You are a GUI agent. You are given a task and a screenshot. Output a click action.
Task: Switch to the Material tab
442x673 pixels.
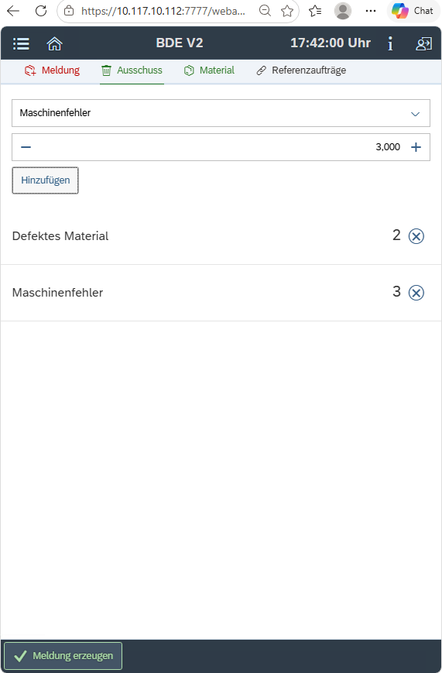209,70
